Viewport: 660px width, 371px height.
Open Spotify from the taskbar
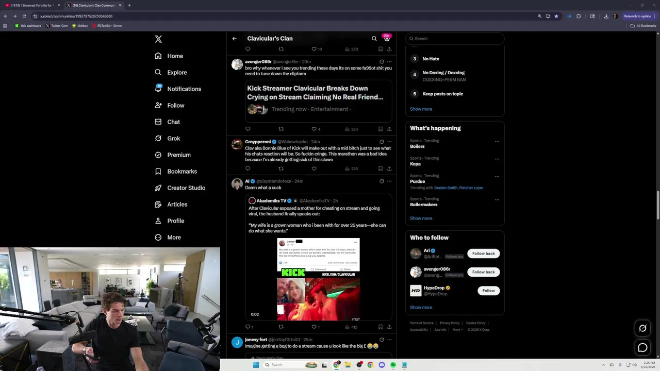pos(393,365)
